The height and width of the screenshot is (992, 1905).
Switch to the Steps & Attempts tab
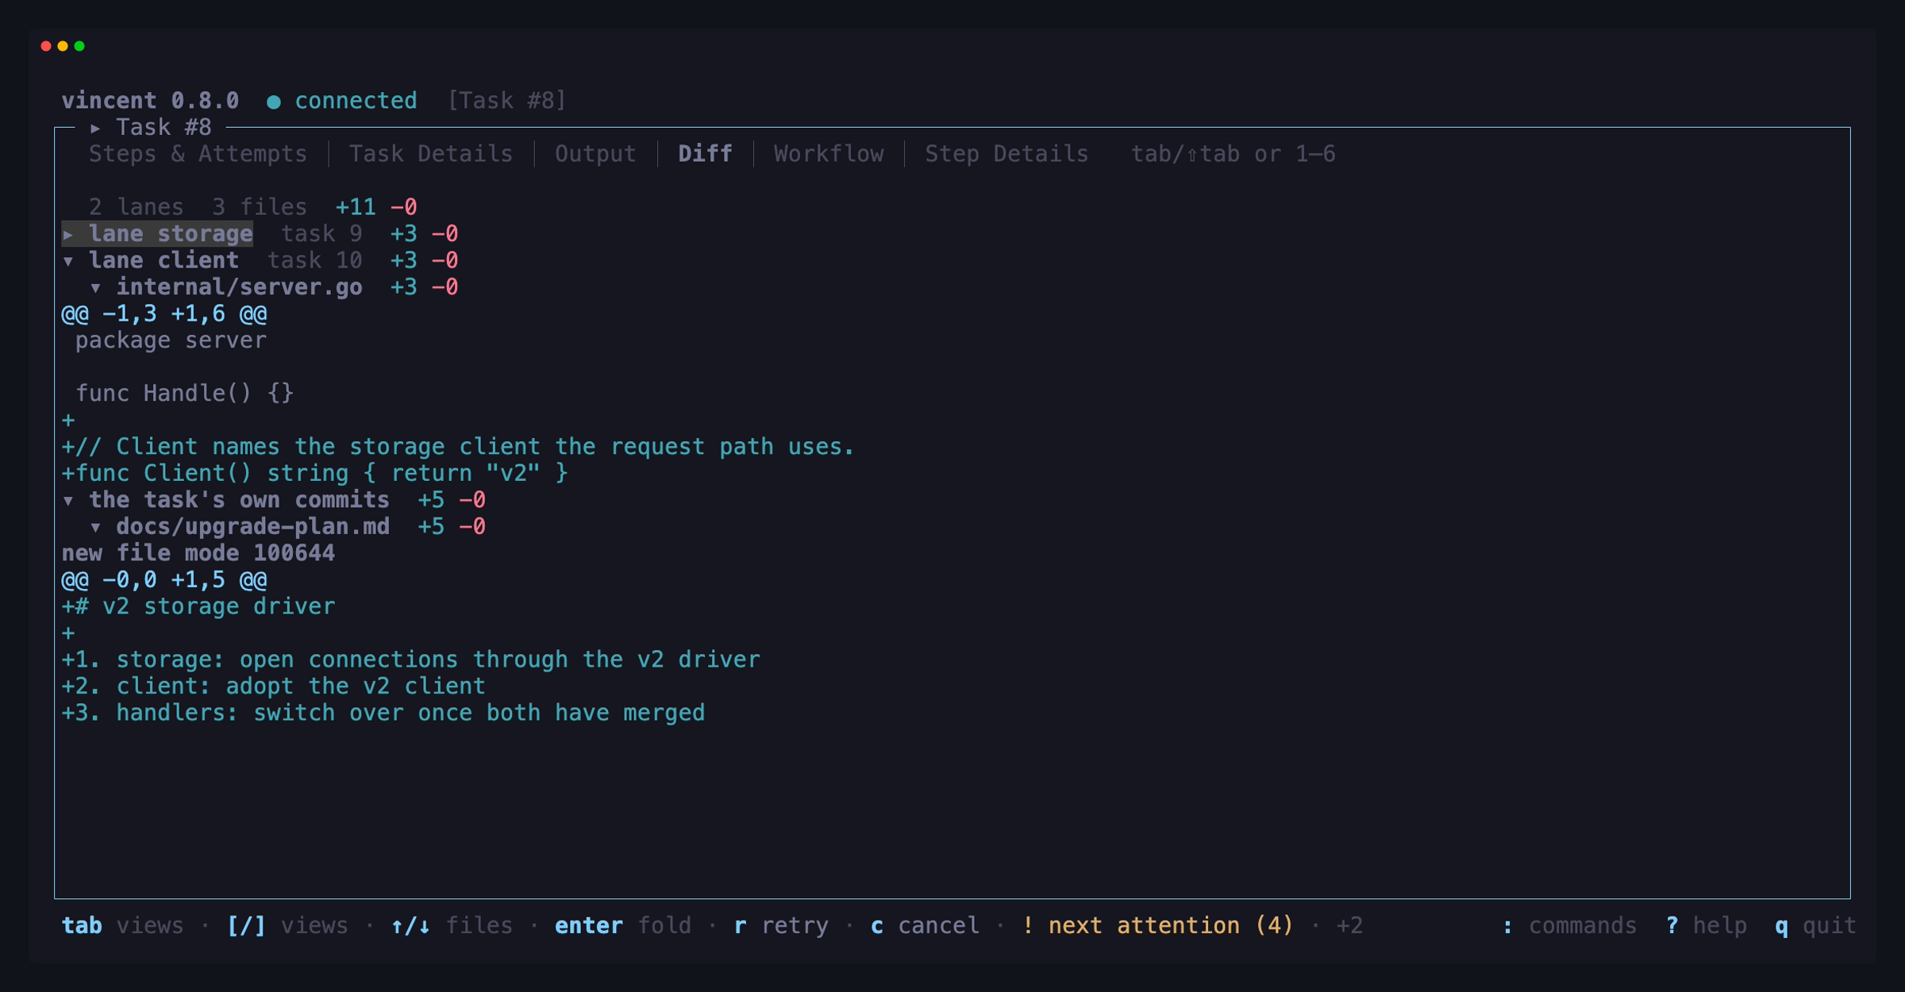[198, 154]
